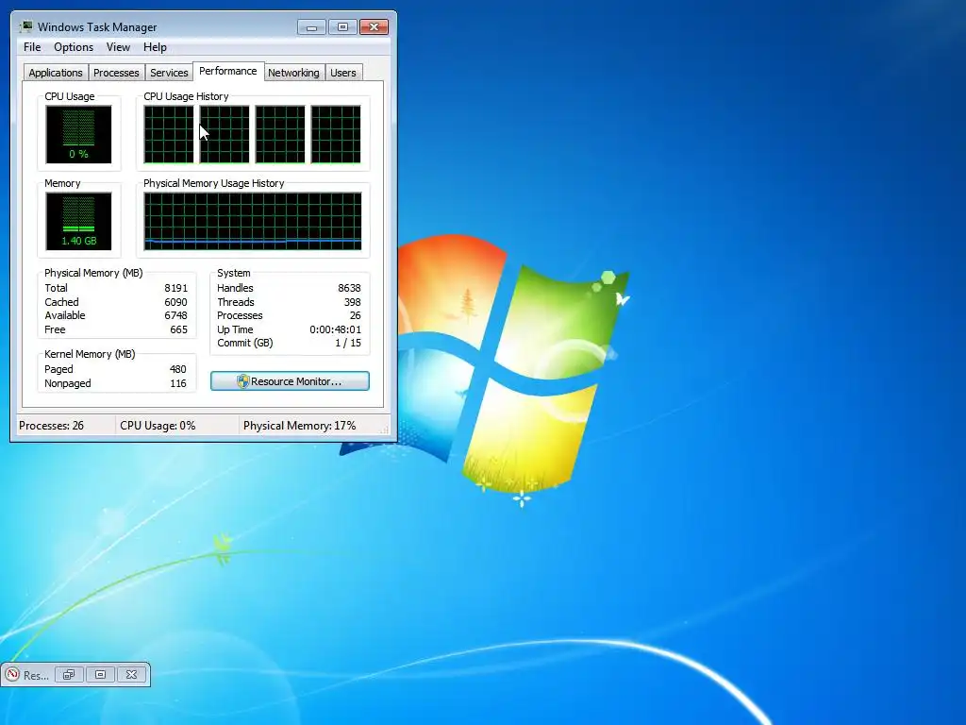Click the Total memory value 8191
Screen dimensions: 966x725
click(175, 288)
